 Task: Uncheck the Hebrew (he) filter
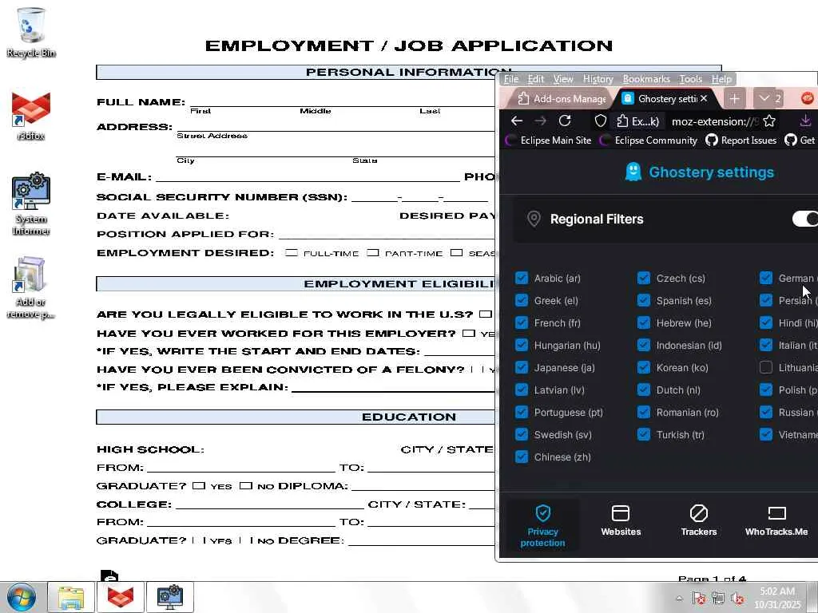point(643,322)
